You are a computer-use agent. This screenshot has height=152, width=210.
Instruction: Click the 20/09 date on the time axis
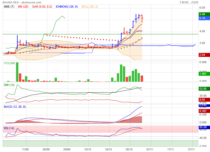pos(46,149)
